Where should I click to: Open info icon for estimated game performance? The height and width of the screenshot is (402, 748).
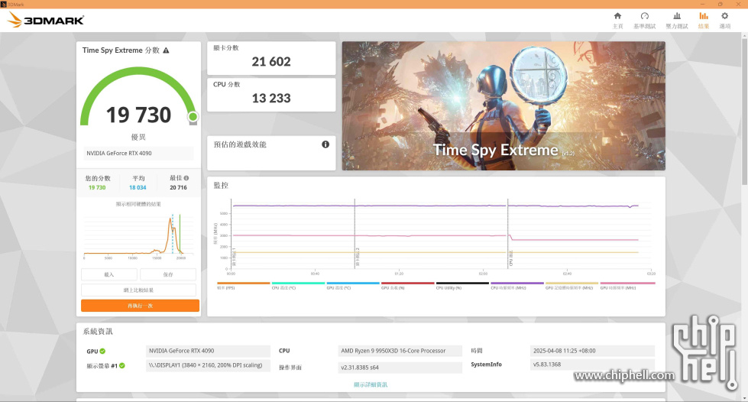point(325,144)
